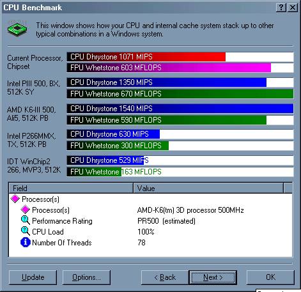Click the pink diamond beside Processor(s) group

coord(15,199)
